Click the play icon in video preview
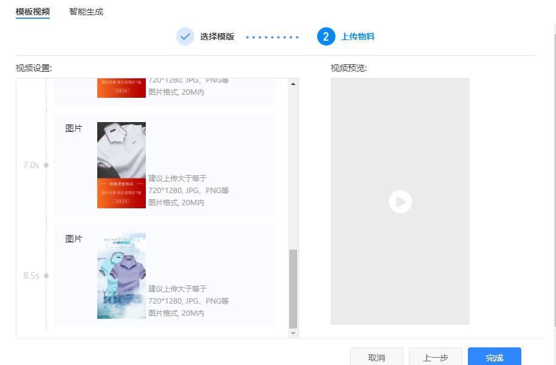The height and width of the screenshot is (365, 556). click(400, 201)
